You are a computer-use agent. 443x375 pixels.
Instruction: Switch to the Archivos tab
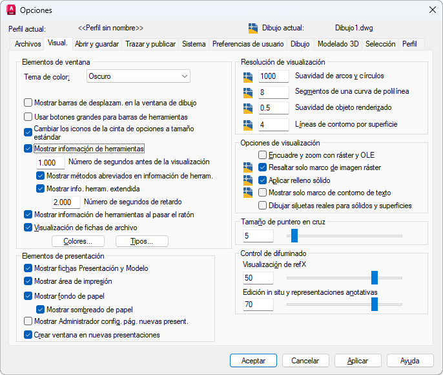tap(28, 44)
